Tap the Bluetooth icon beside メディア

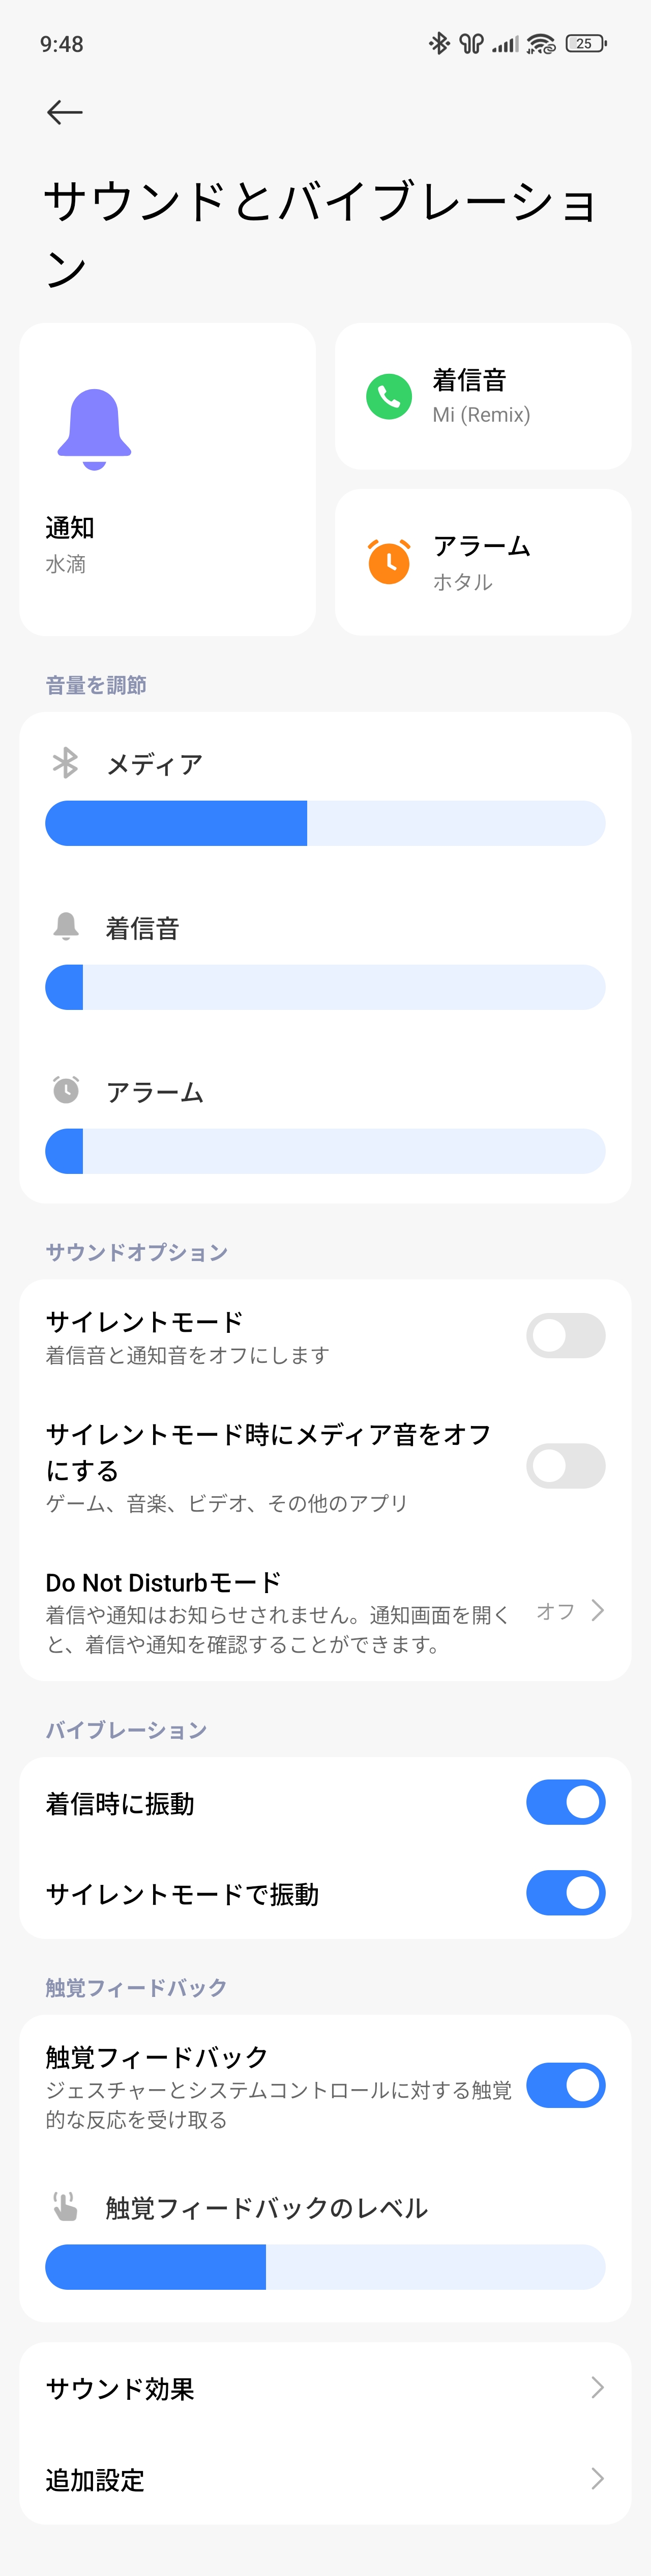pyautogui.click(x=66, y=763)
